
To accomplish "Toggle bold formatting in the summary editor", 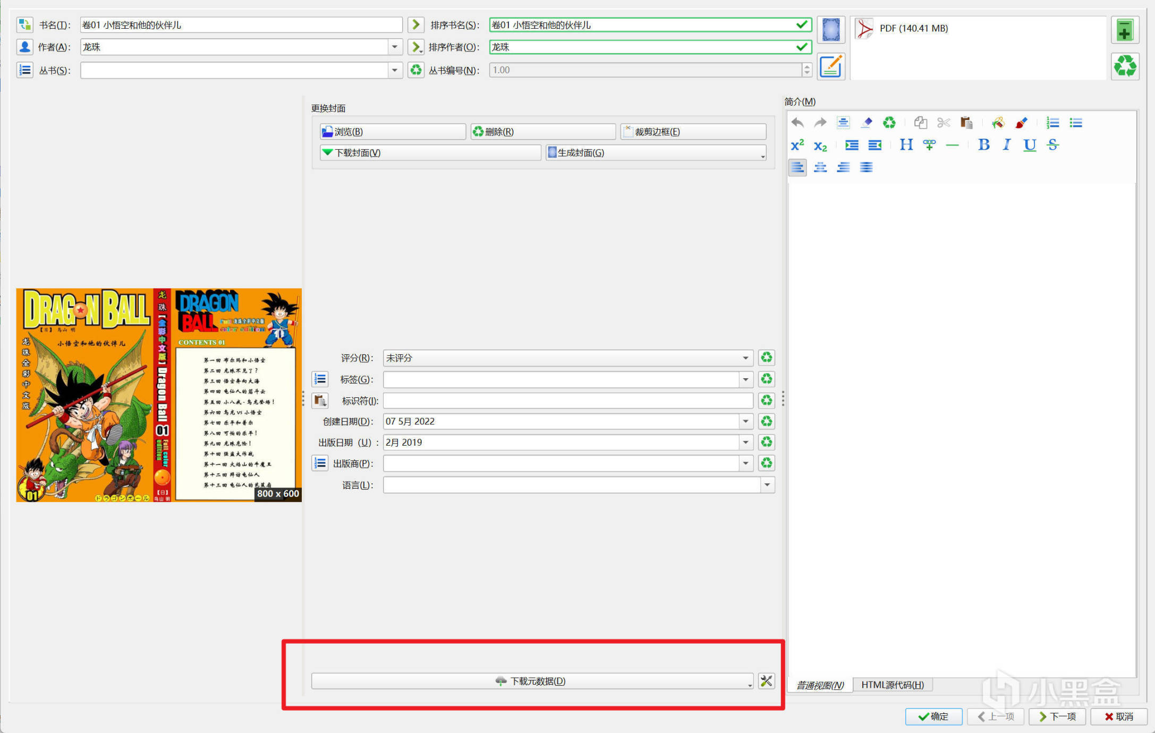I will pos(983,145).
